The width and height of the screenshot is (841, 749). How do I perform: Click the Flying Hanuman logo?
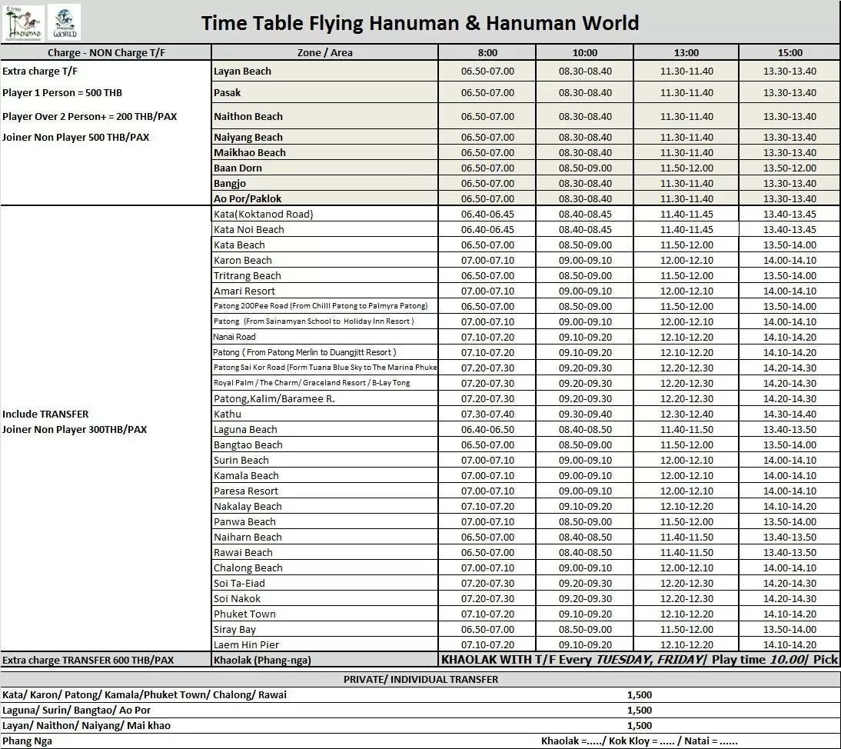click(23, 22)
